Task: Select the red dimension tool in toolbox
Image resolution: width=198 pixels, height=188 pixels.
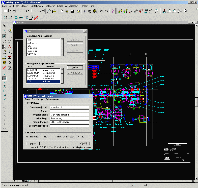Action: (10, 57)
